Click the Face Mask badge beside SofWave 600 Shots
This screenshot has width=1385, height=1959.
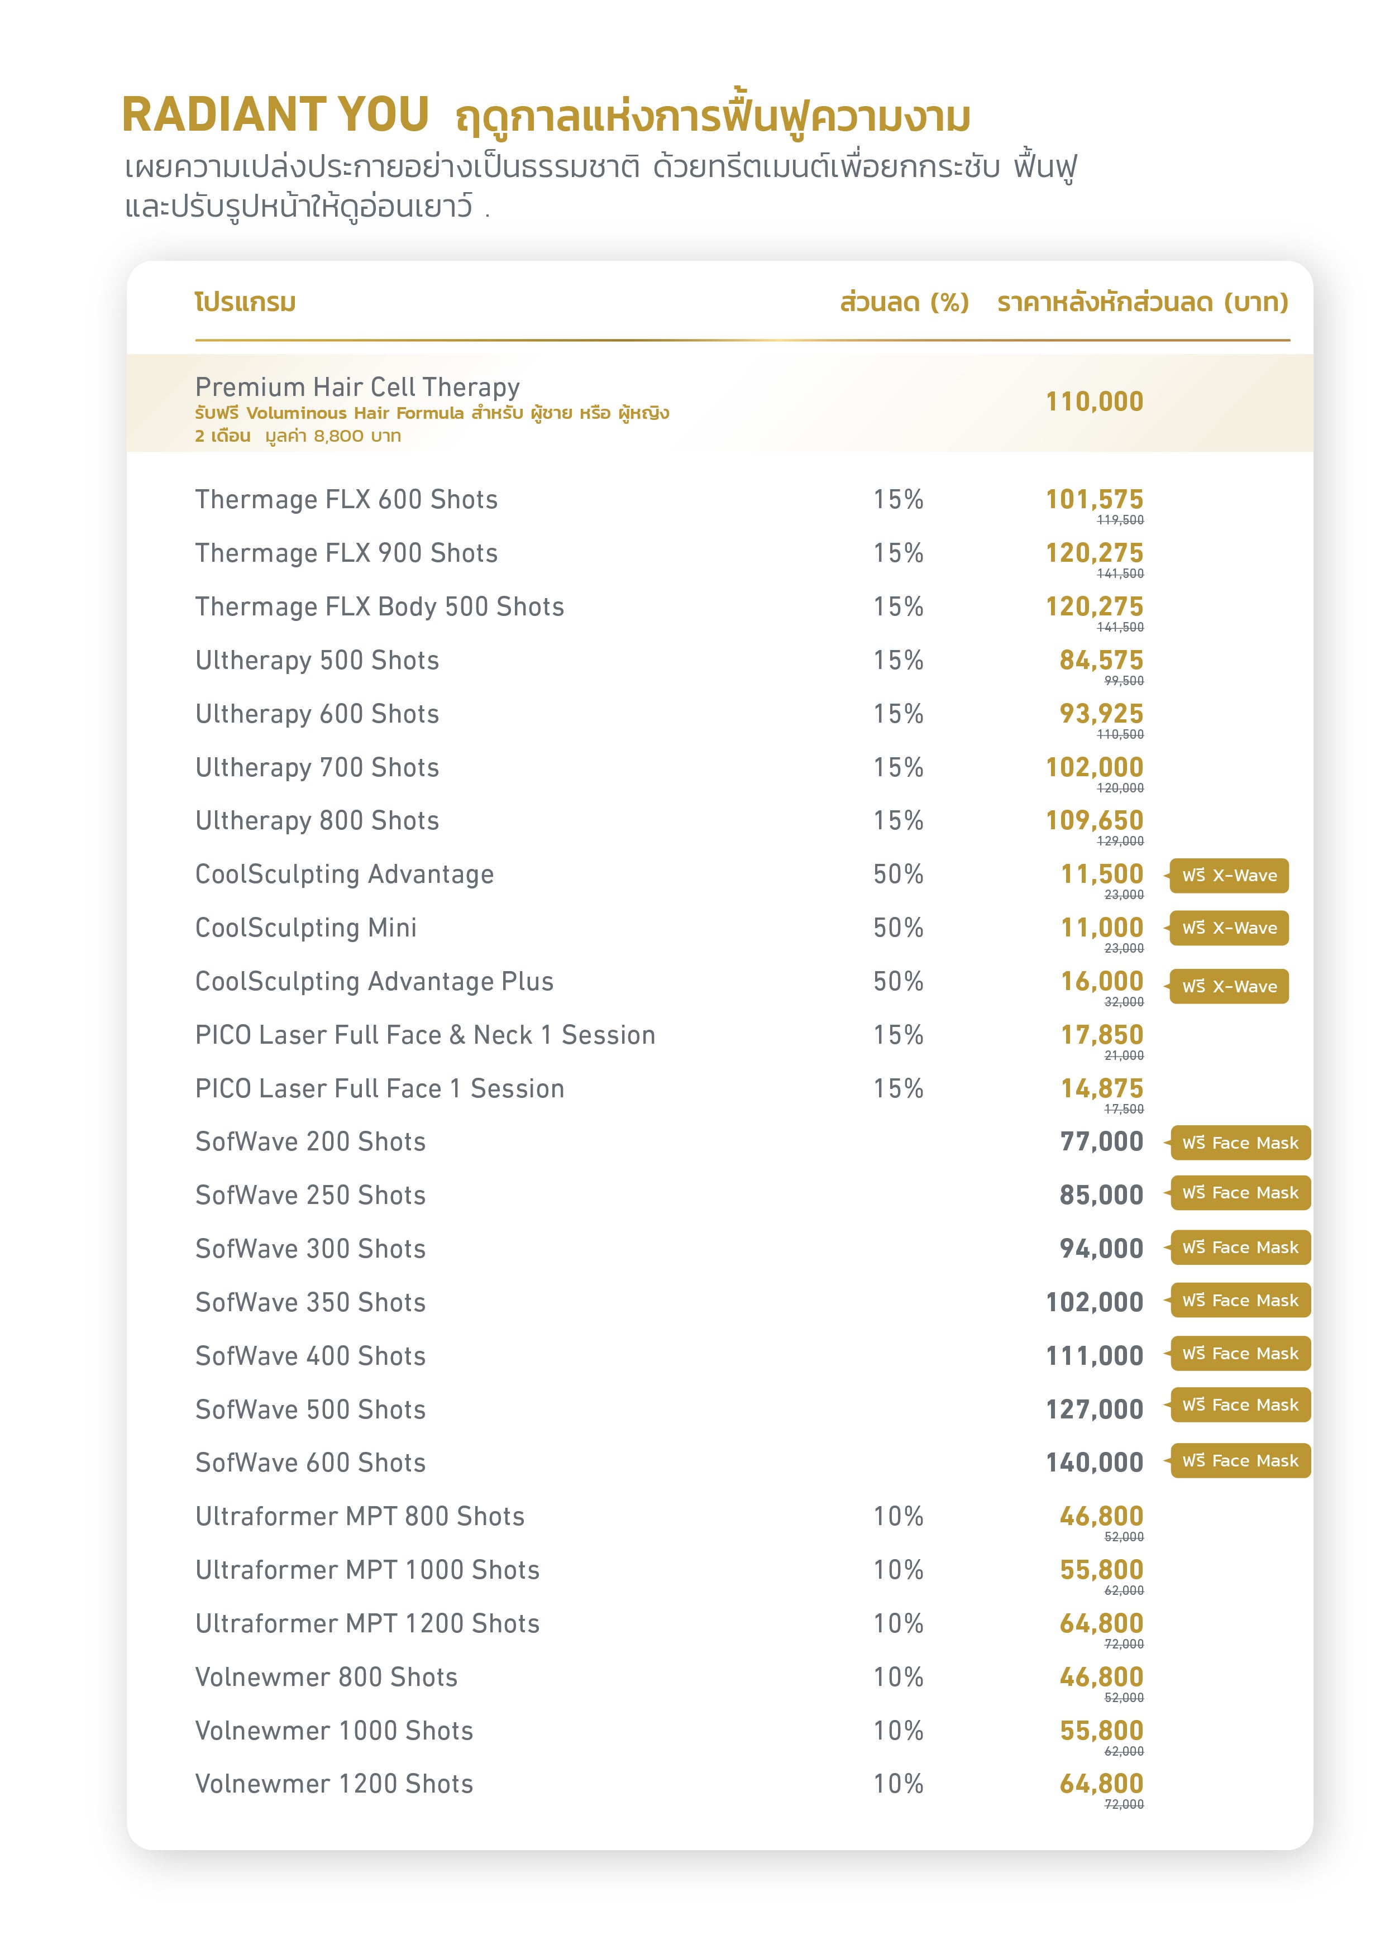(1239, 1461)
